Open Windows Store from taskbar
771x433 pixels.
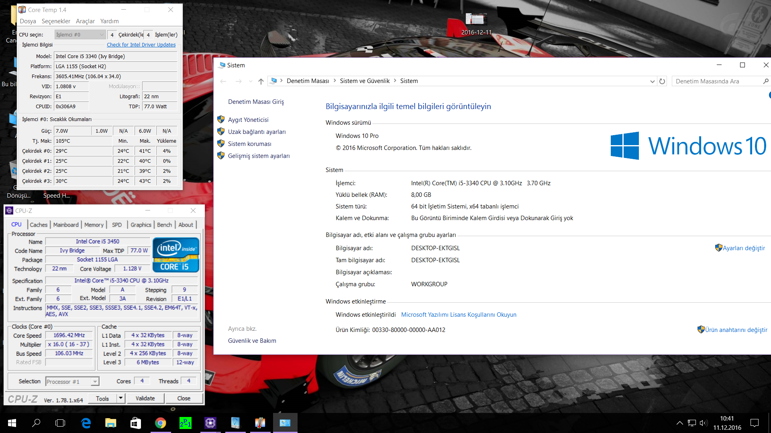pyautogui.click(x=136, y=423)
